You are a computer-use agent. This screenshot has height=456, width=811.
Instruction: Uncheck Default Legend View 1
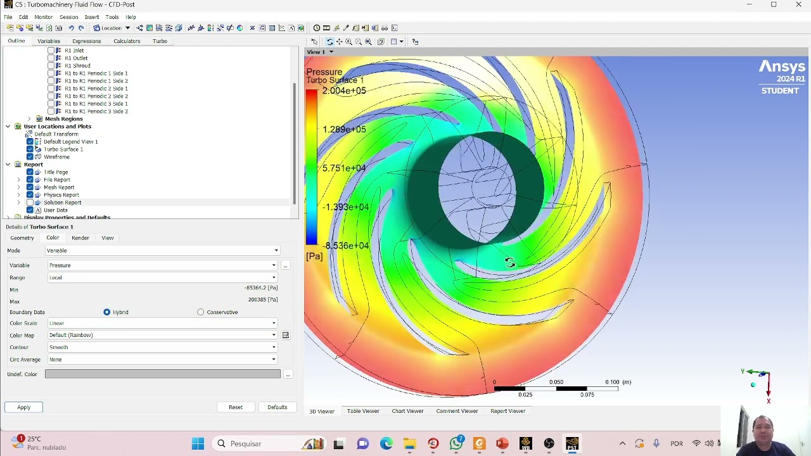30,142
